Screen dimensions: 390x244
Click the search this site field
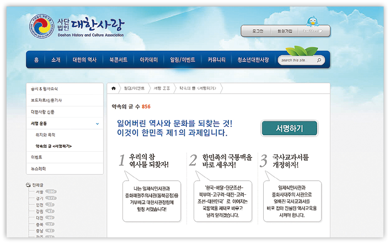tap(298, 60)
